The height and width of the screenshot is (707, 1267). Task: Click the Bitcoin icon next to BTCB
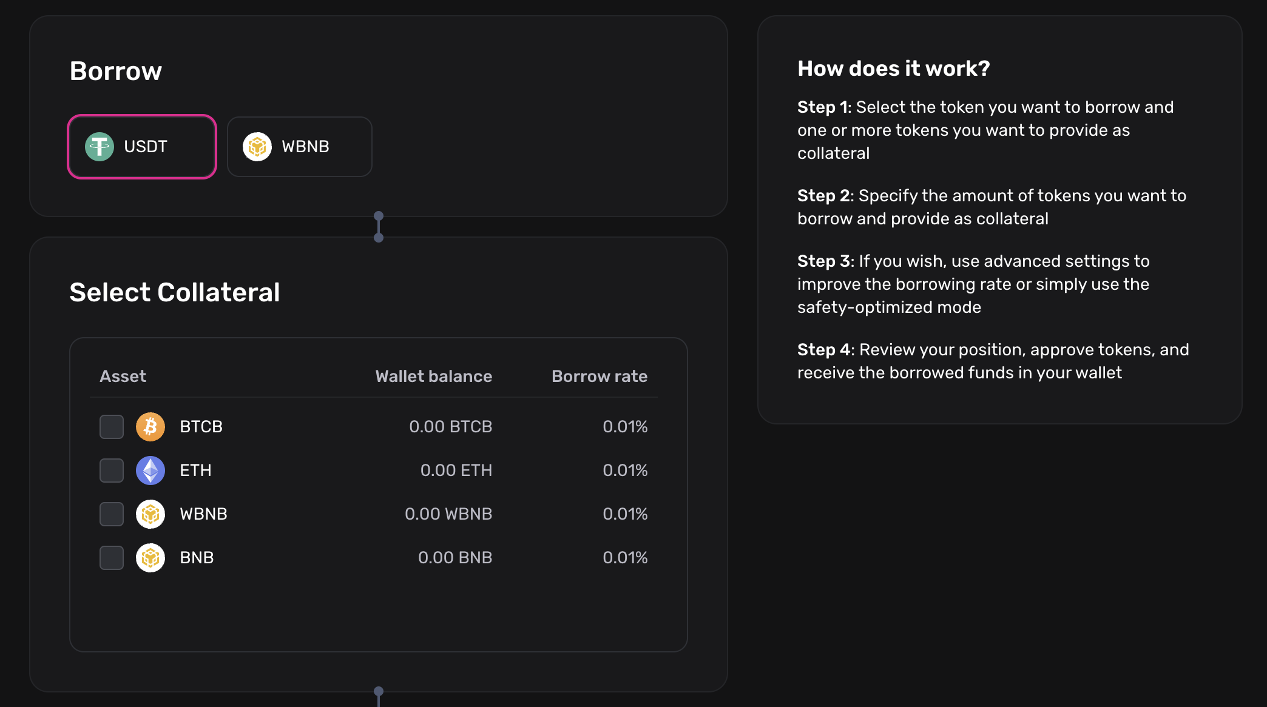(x=150, y=426)
